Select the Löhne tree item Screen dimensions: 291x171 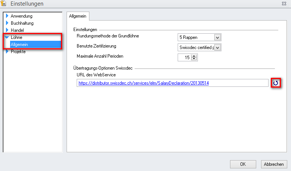(16, 37)
